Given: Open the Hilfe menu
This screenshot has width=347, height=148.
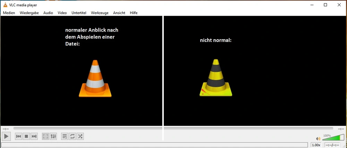Looking at the screenshot, I should tap(134, 13).
